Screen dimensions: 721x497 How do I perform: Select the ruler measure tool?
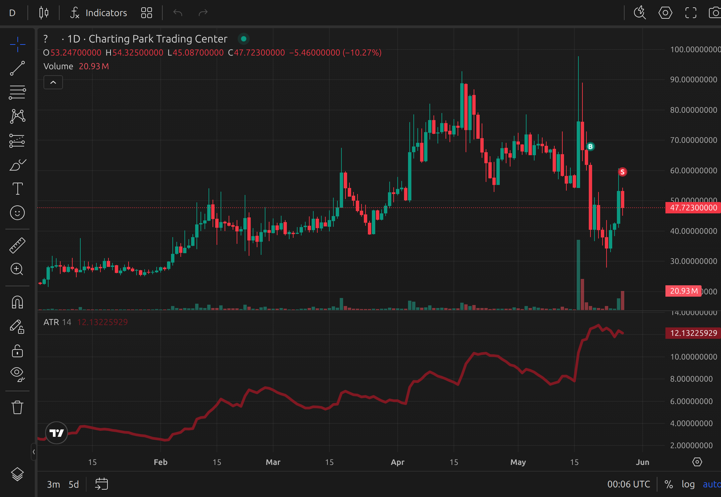[x=17, y=245]
